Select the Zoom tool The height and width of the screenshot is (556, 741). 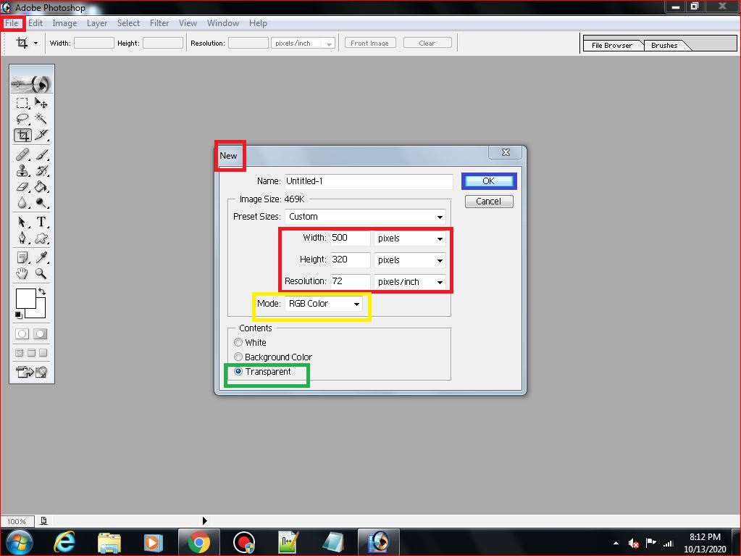(x=41, y=274)
